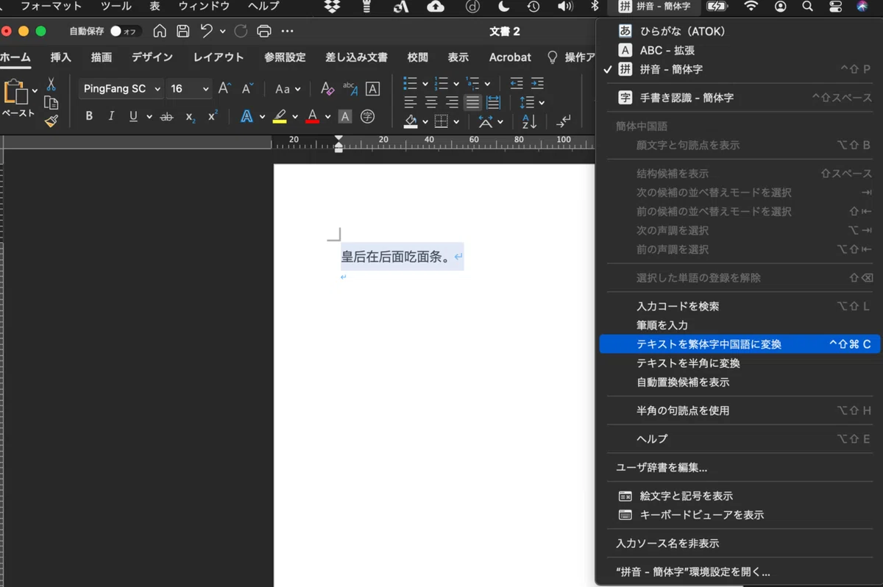Expand the numbered list style dropdown
883x587 pixels.
click(x=456, y=84)
